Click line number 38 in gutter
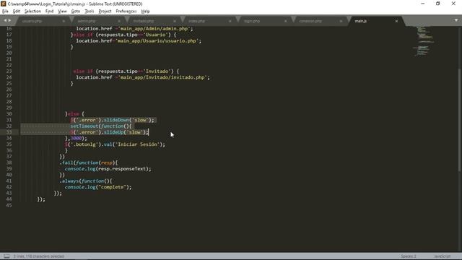Viewport: 462px width, 260px height. (x=9, y=162)
